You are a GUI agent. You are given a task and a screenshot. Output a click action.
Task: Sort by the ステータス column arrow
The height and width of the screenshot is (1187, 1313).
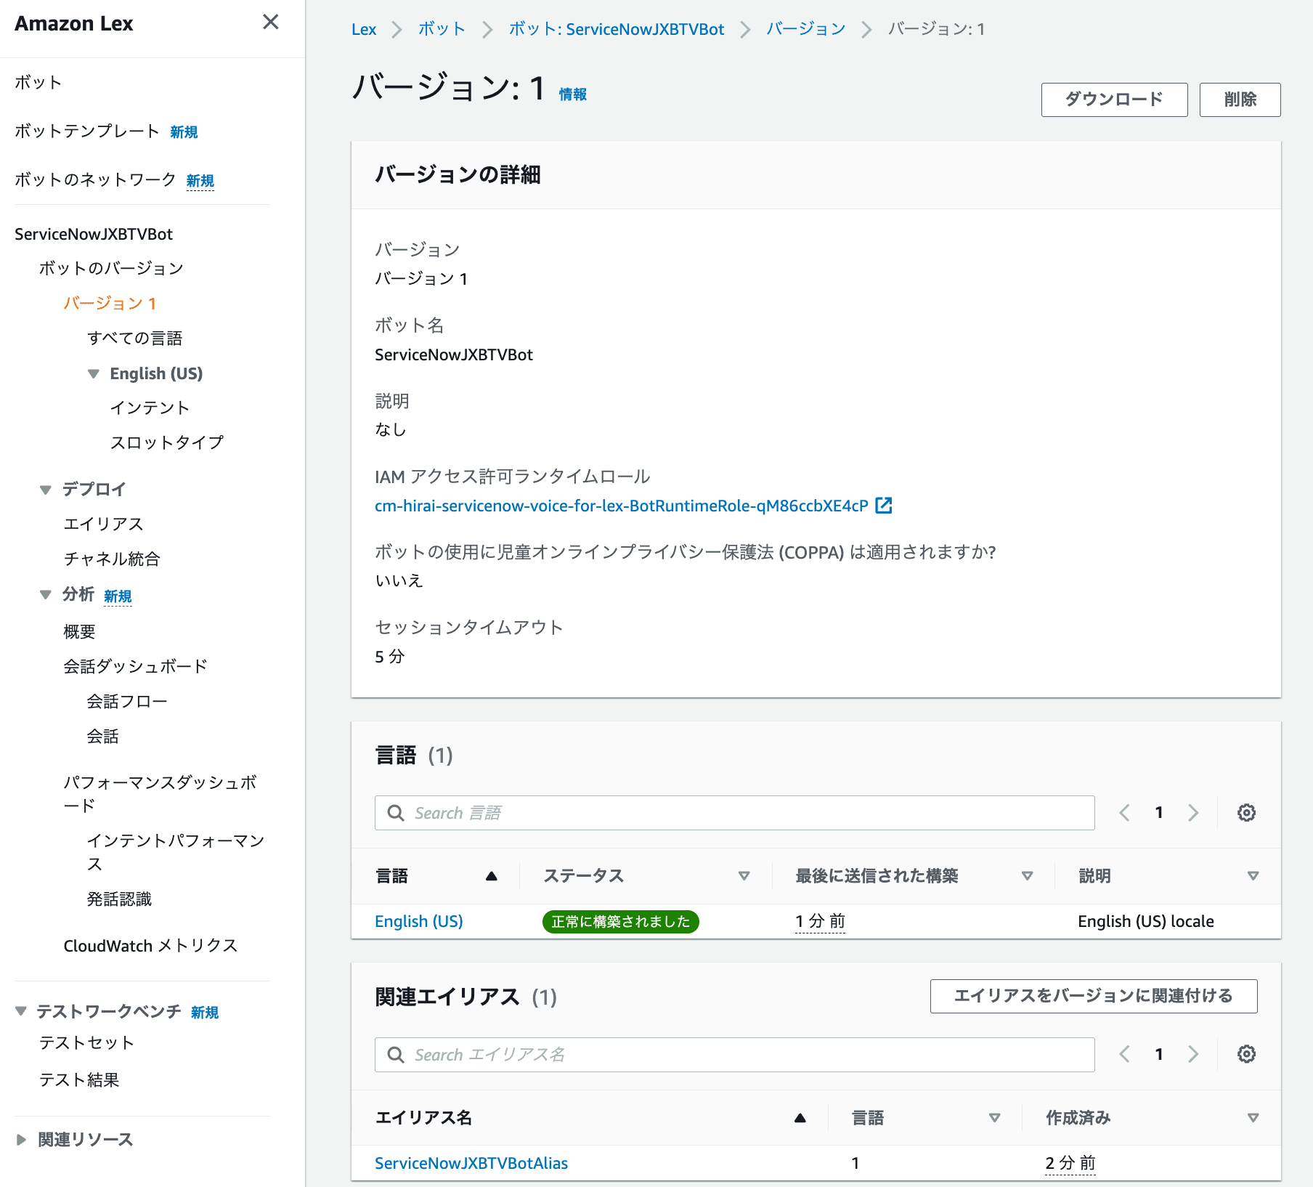click(x=744, y=876)
